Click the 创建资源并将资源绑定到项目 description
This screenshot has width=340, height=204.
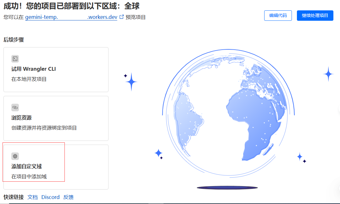pyautogui.click(x=44, y=128)
